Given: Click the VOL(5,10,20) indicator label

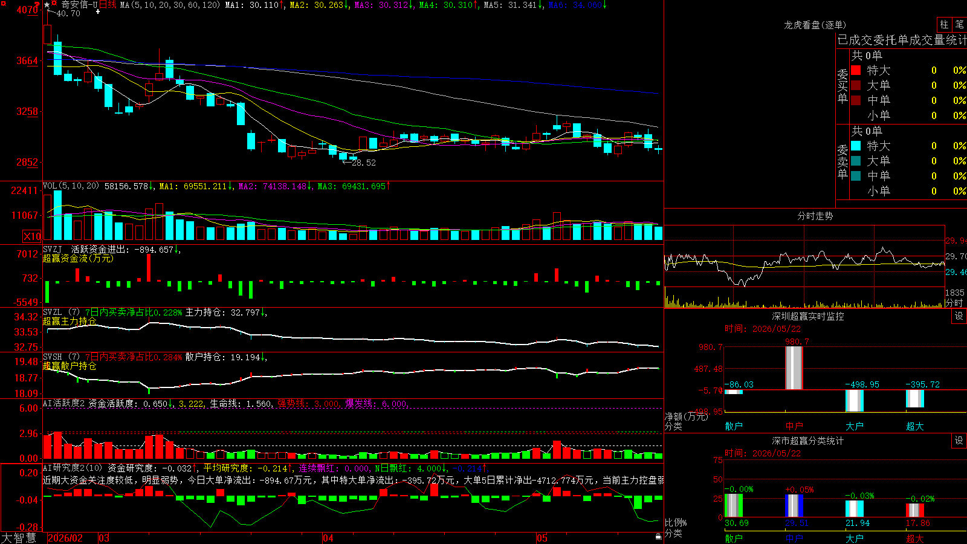Looking at the screenshot, I should (71, 186).
